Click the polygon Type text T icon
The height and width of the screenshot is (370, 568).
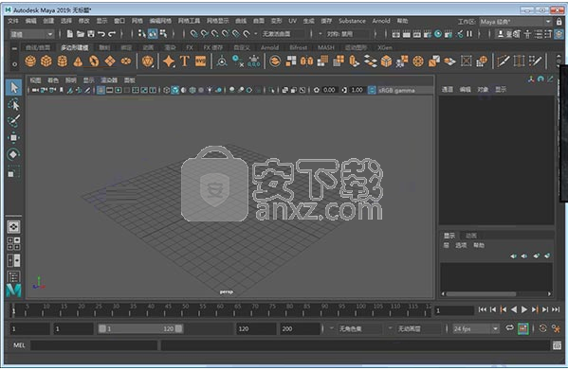185,62
